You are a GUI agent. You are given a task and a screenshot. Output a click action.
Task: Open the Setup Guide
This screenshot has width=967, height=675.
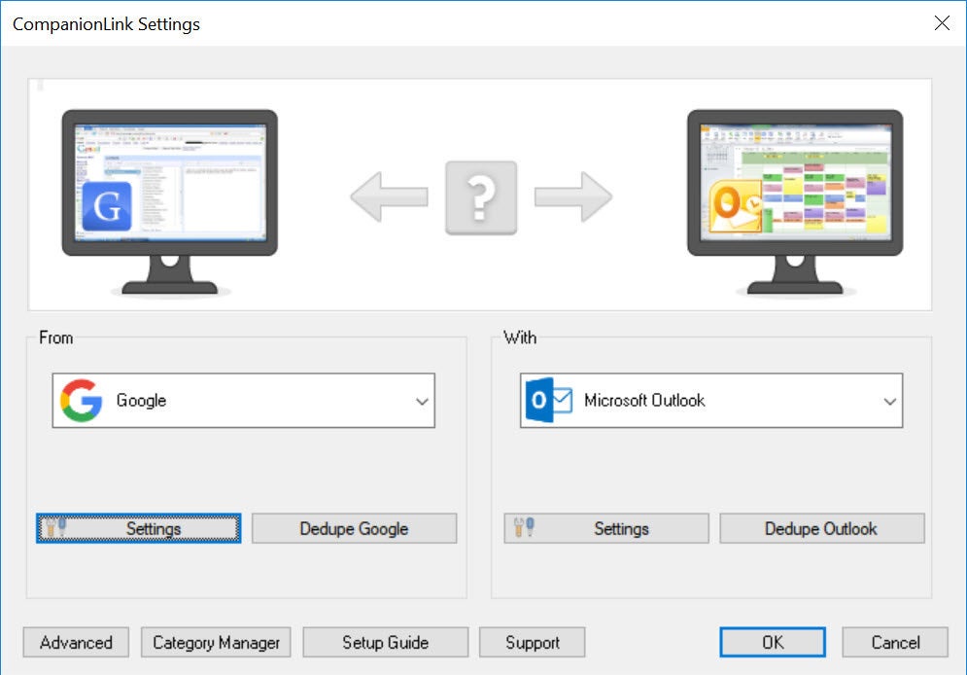click(386, 642)
